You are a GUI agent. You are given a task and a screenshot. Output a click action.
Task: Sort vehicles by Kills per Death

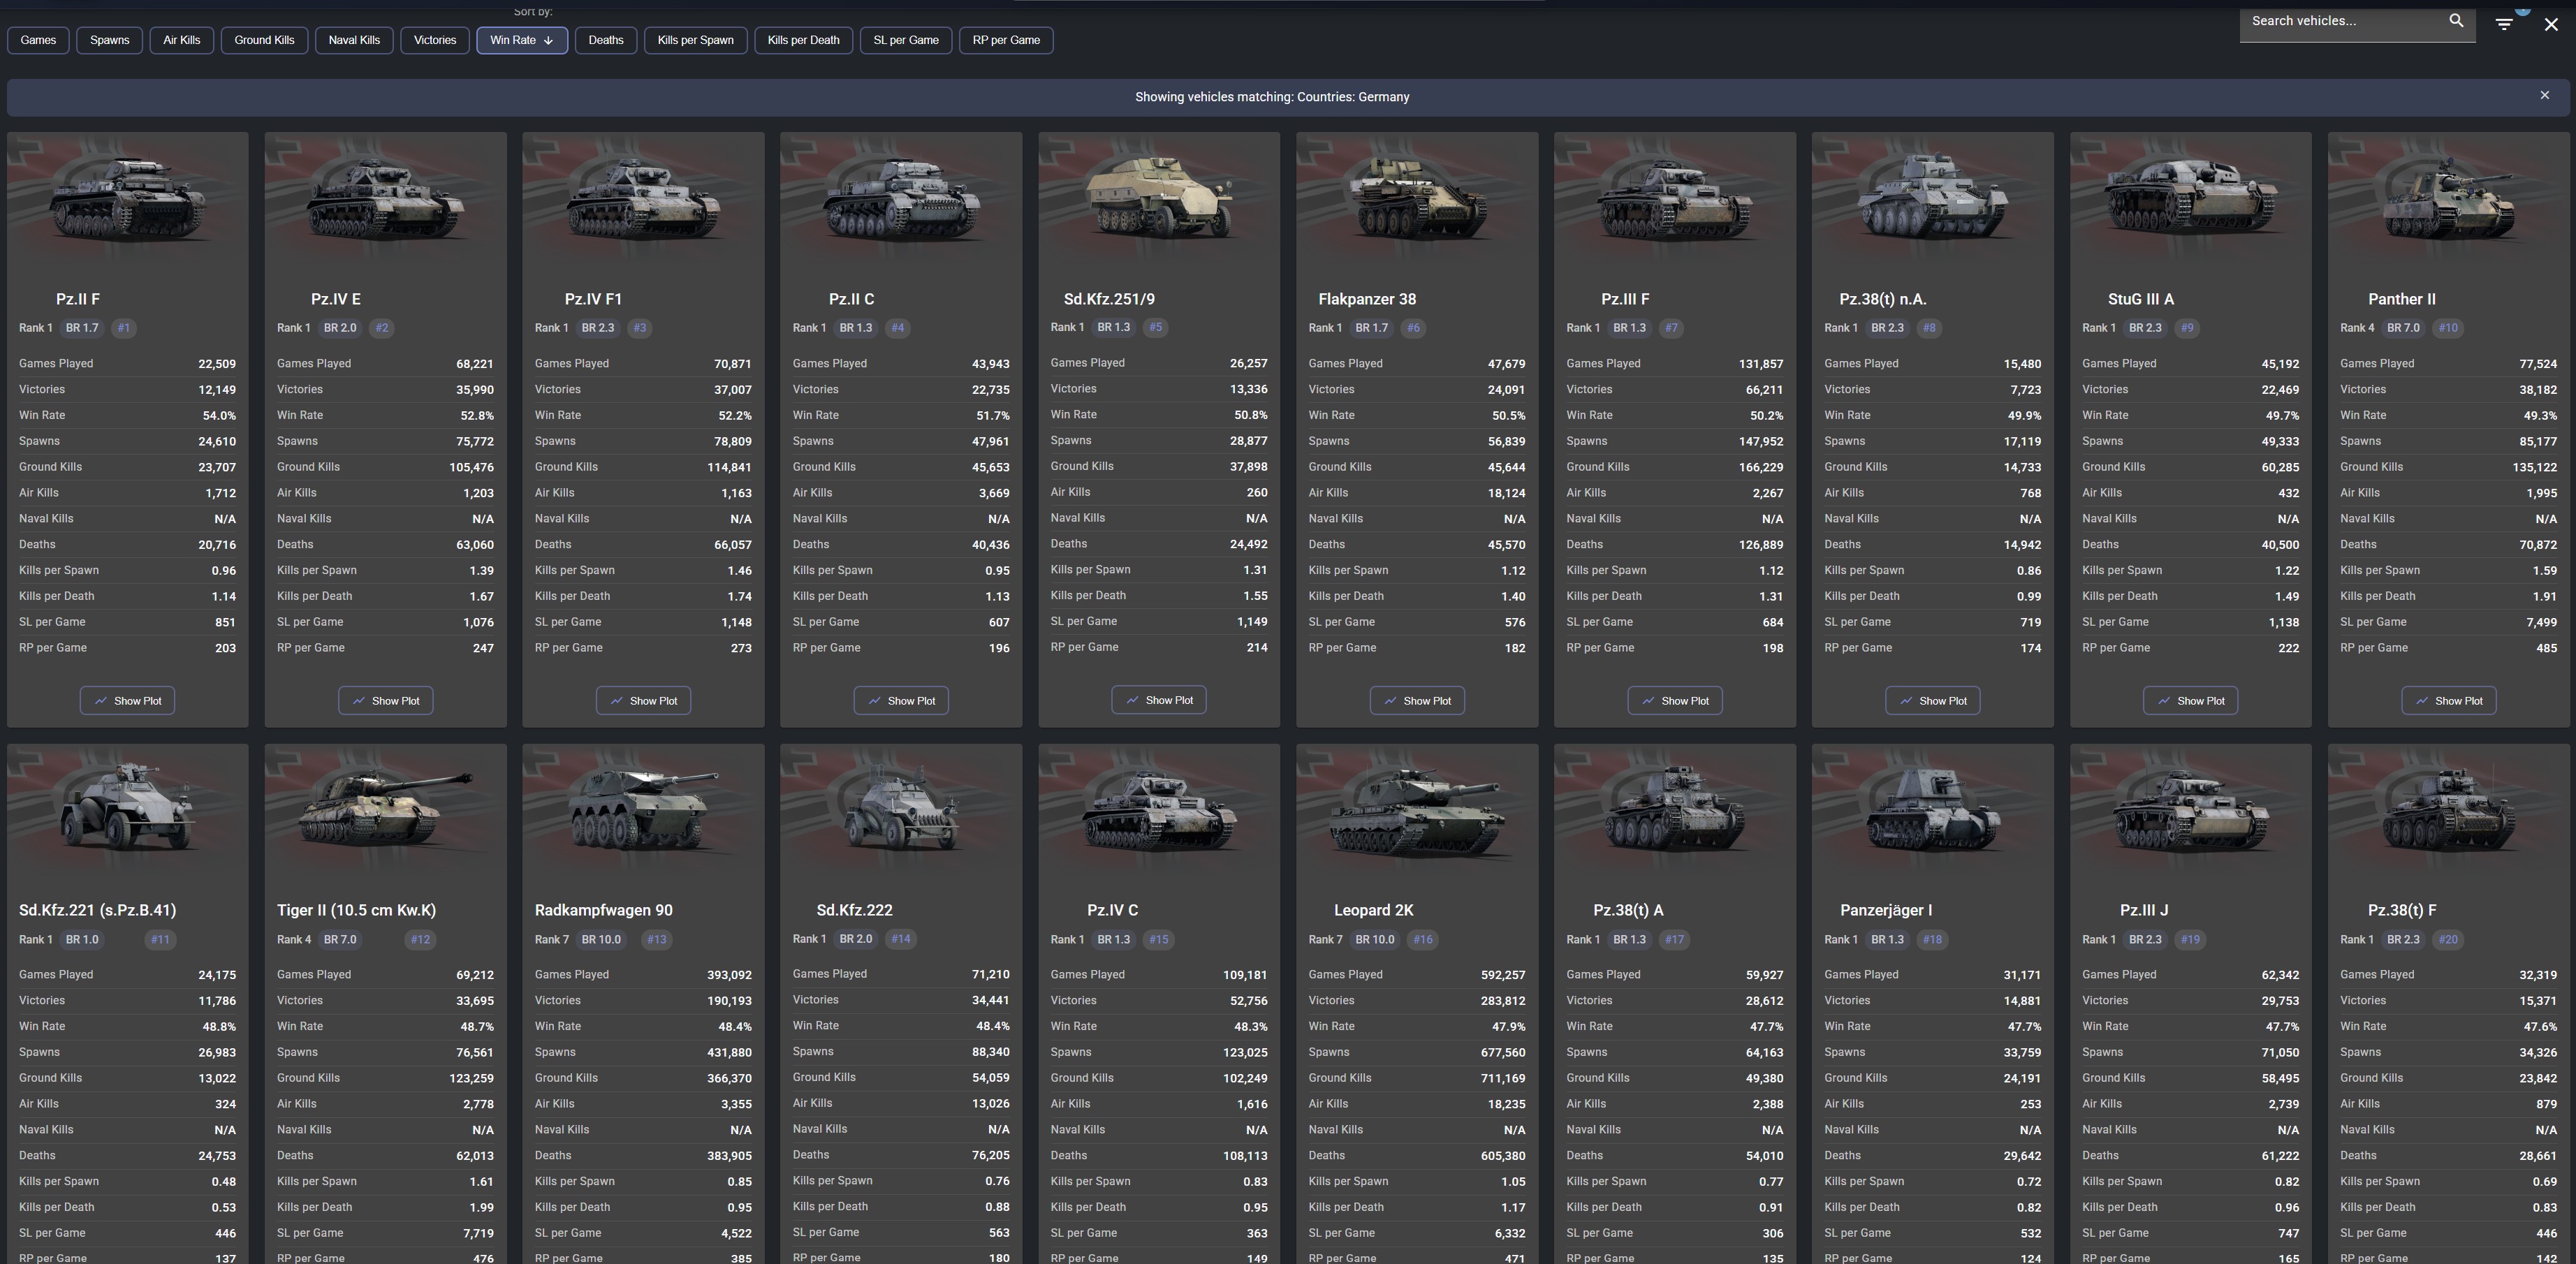pyautogui.click(x=803, y=40)
